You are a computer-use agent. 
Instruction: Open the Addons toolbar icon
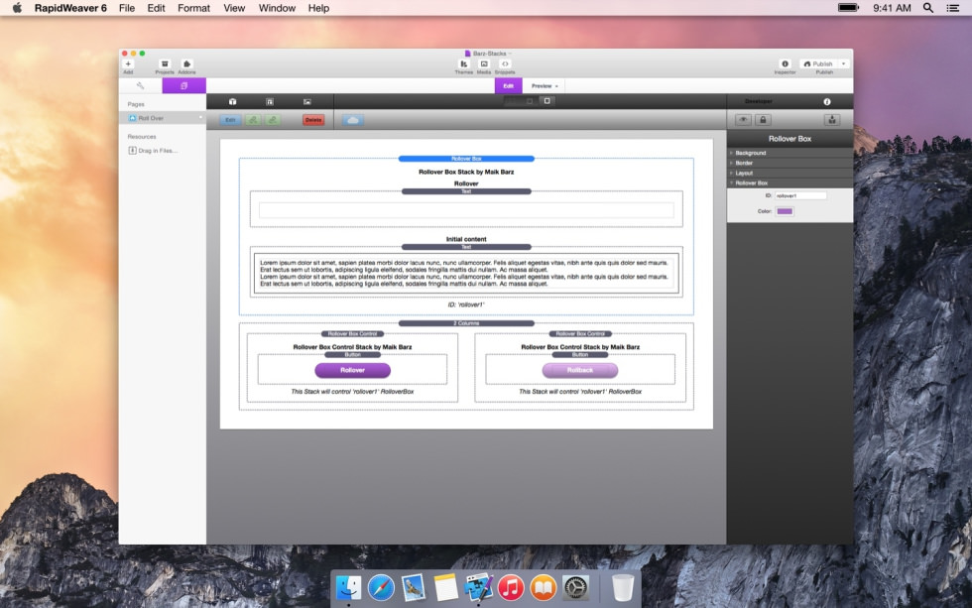coord(186,64)
